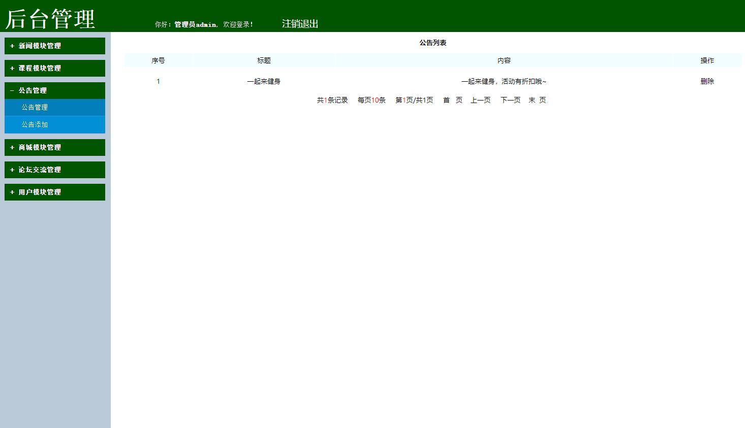Click the 序号 column header
This screenshot has width=745, height=428.
pyautogui.click(x=158, y=60)
